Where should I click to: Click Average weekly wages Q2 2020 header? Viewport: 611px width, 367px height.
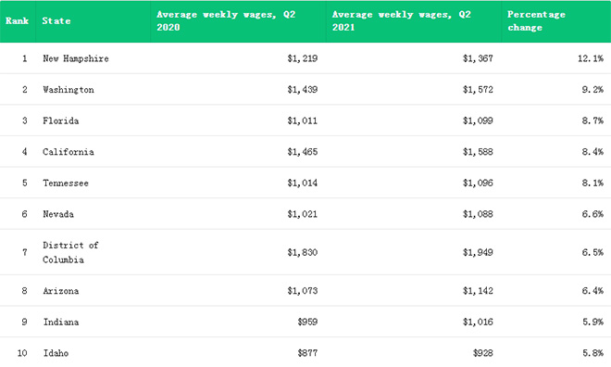[x=226, y=21]
